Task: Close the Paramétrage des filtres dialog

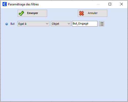Action: [x=122, y=4]
